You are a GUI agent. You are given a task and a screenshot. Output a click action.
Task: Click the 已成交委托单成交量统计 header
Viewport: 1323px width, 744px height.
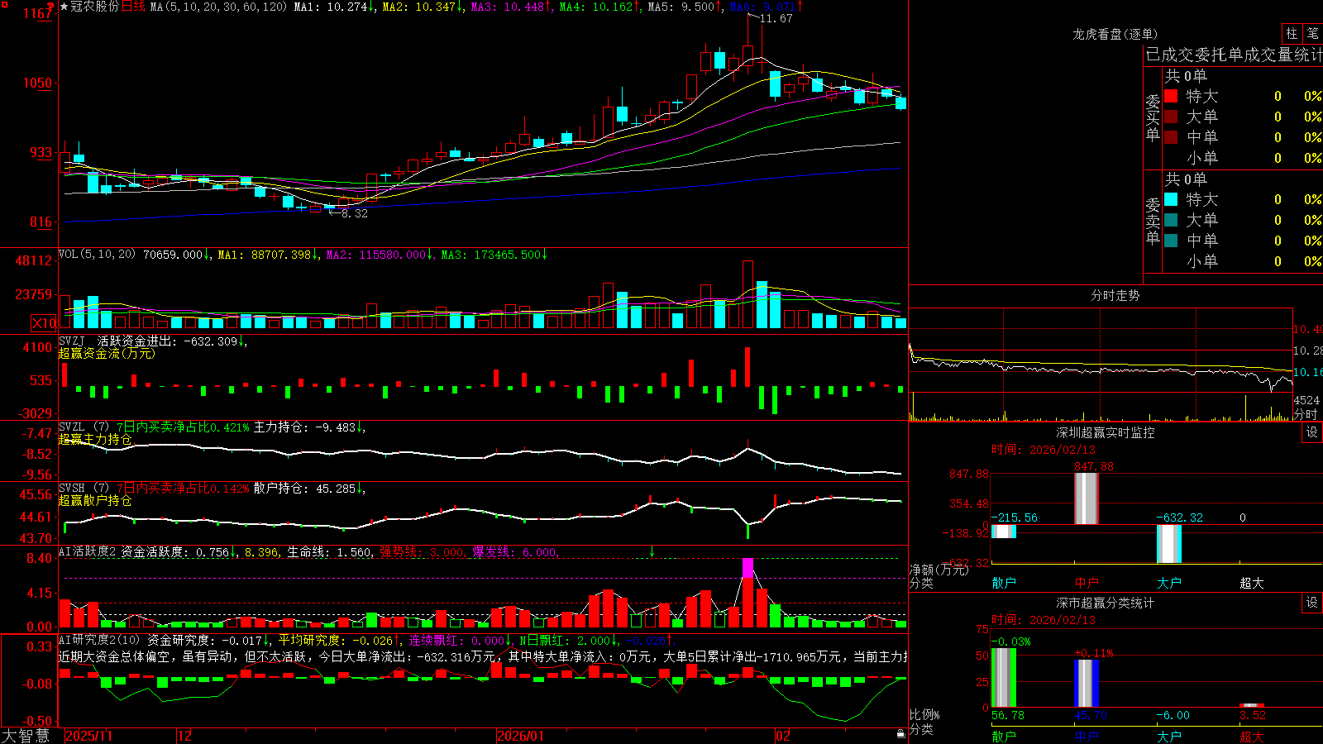click(x=1233, y=55)
